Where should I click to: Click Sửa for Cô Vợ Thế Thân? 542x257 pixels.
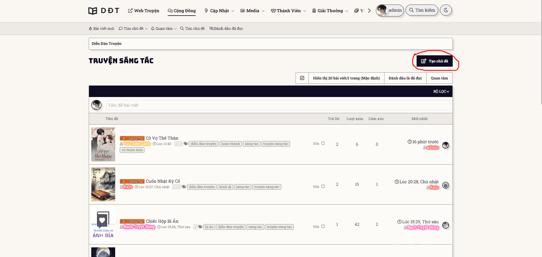316,144
